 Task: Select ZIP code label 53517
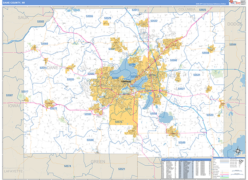[25, 91]
